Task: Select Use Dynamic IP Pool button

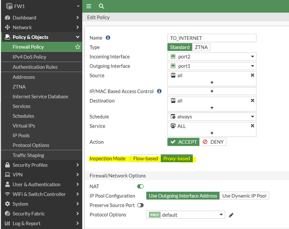Action: pos(244,196)
